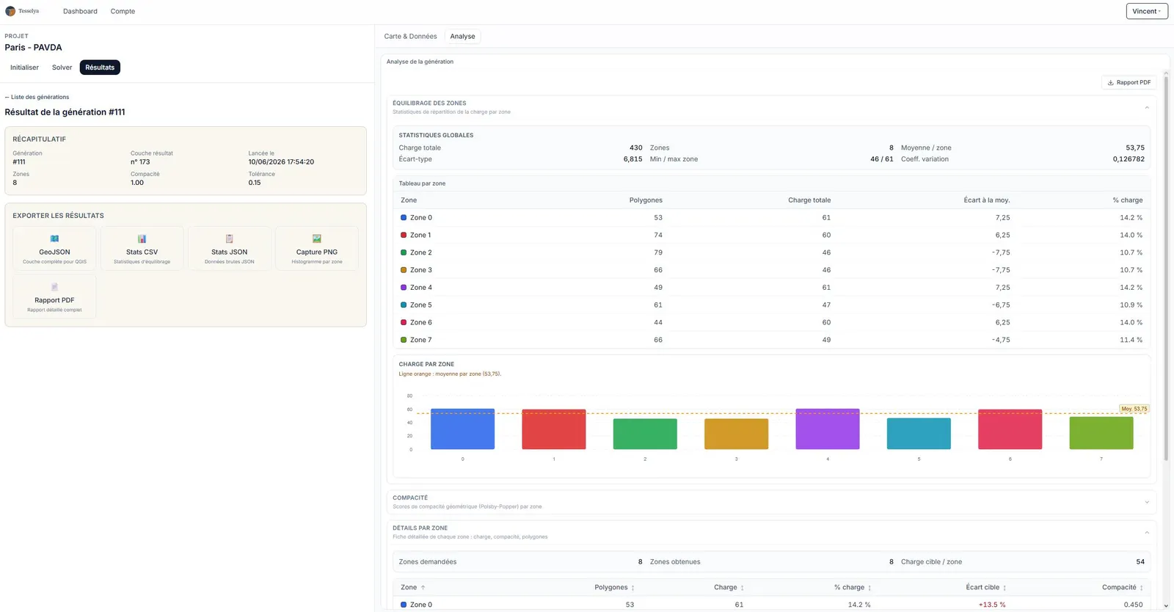Click the Écart à la moy. column header
Image resolution: width=1174 pixels, height=612 pixels.
click(x=987, y=200)
